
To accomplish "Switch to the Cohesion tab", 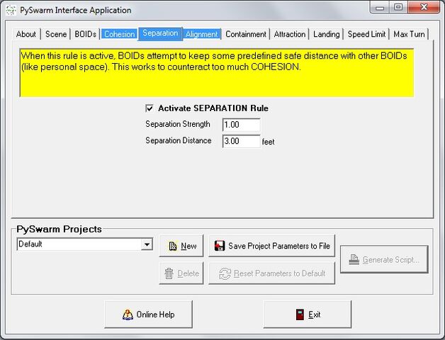I will (120, 34).
